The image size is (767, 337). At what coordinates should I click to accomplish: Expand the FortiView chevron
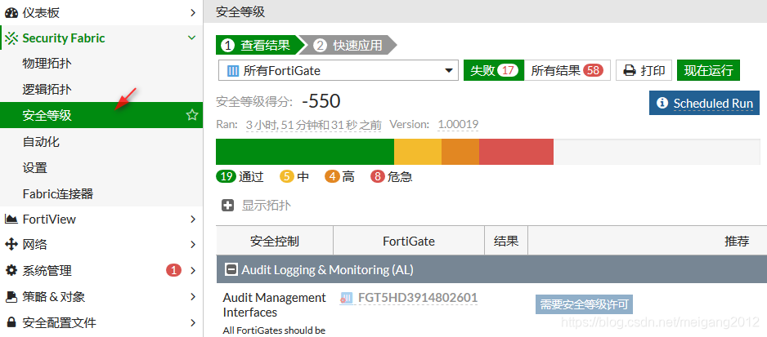point(193,219)
